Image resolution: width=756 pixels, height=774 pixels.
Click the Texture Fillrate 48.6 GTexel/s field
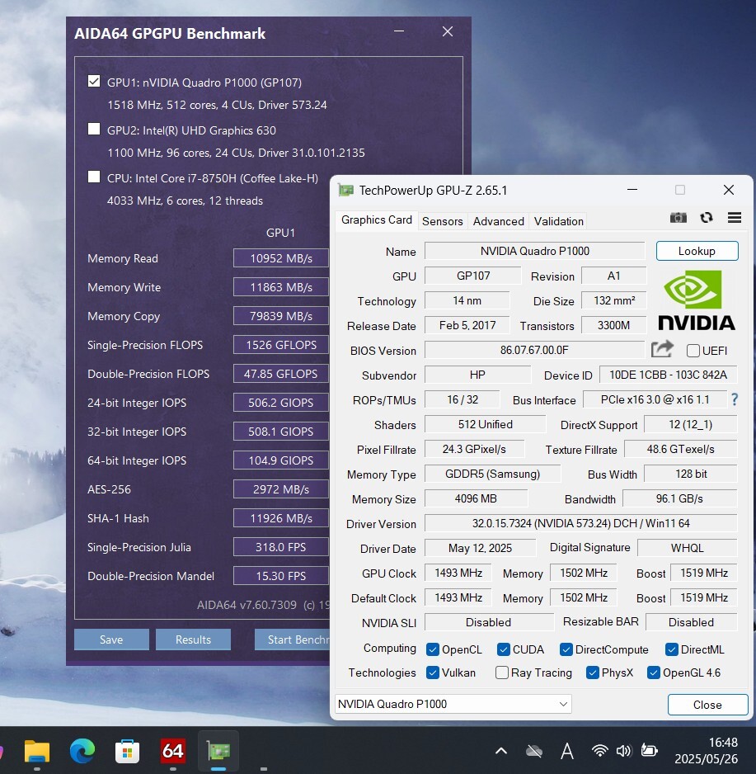pos(681,449)
